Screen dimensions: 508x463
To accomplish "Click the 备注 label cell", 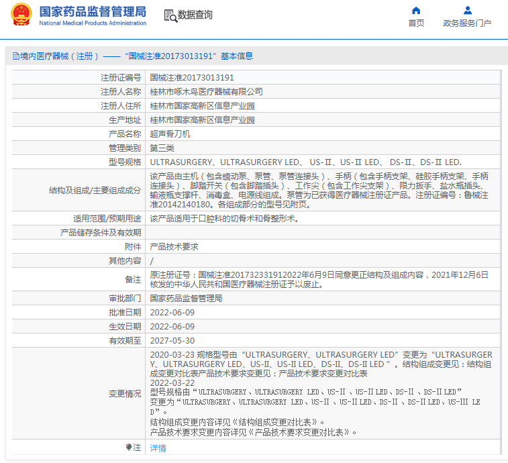I will coord(133,279).
